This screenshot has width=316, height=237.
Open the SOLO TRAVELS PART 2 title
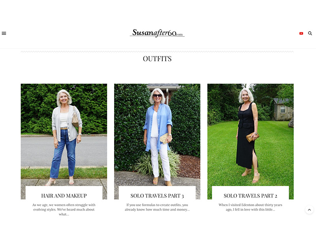250,196
